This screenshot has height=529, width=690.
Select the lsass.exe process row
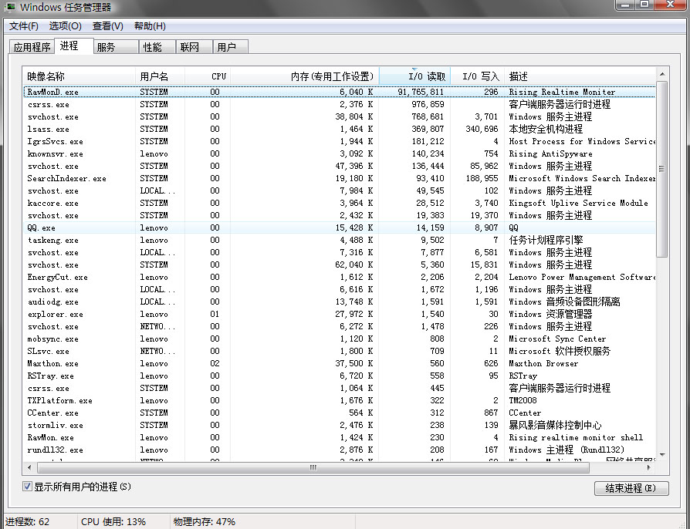coord(339,129)
